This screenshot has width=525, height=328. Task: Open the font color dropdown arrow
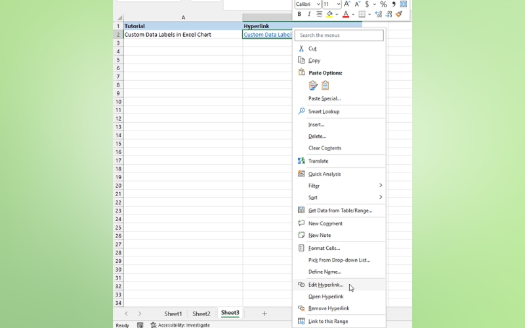(353, 14)
